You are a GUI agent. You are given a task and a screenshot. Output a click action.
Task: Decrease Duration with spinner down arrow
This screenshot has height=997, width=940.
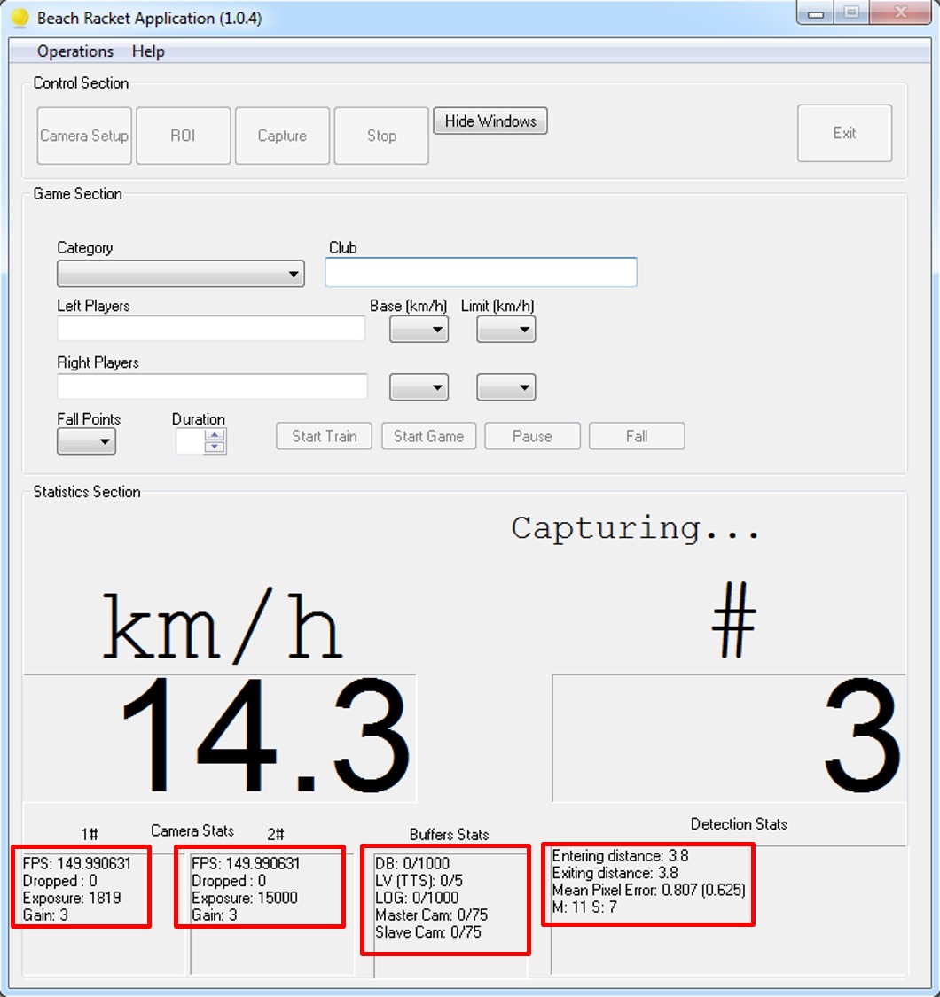(214, 448)
